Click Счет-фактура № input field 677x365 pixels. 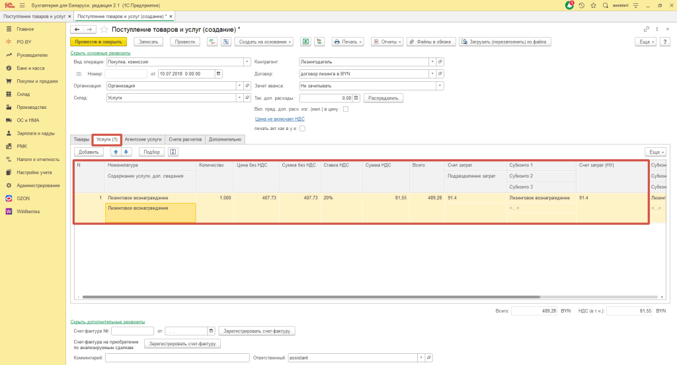(x=132, y=331)
